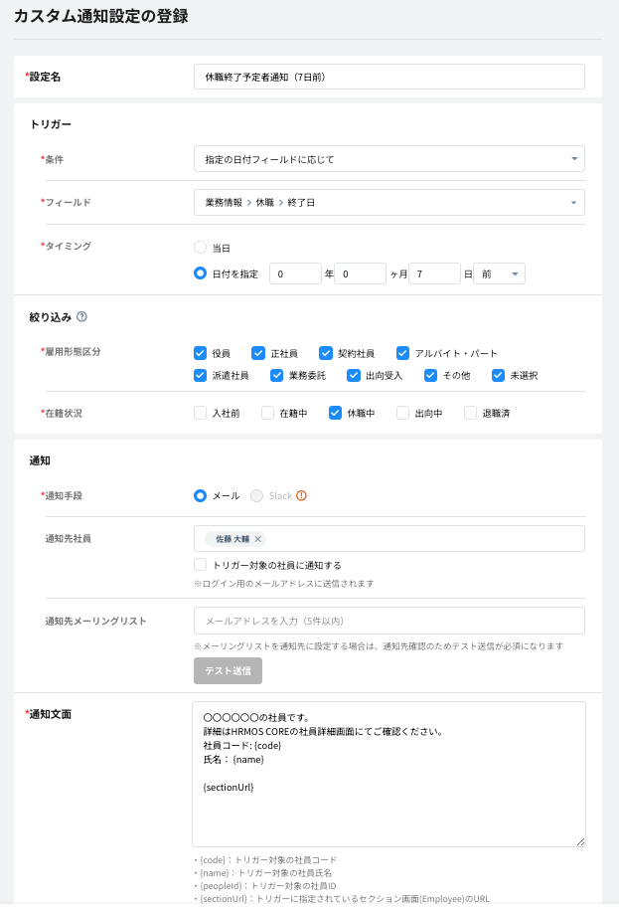
Task: Click the {code}：トリガー対象の社員コード hint
Action: click(265, 860)
